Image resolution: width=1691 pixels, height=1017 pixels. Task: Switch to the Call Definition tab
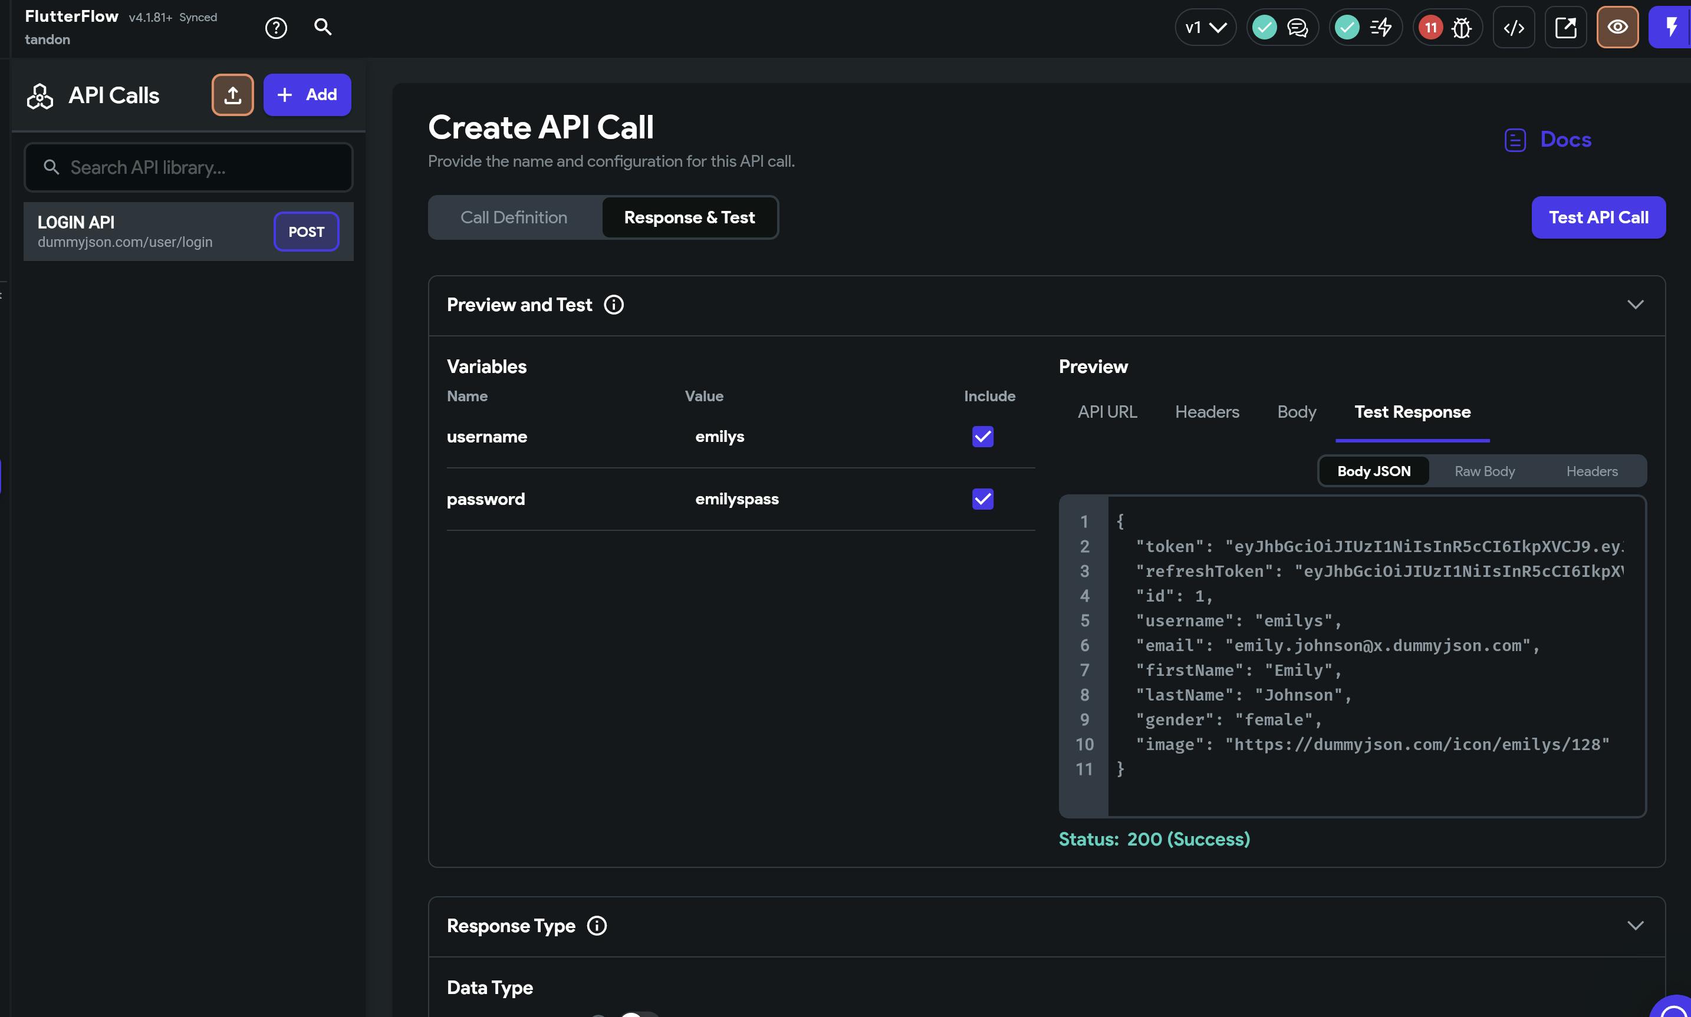coord(514,217)
